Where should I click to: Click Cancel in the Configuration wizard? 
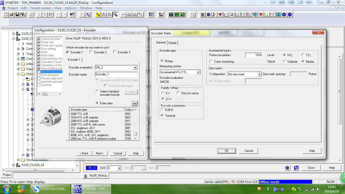118,153
